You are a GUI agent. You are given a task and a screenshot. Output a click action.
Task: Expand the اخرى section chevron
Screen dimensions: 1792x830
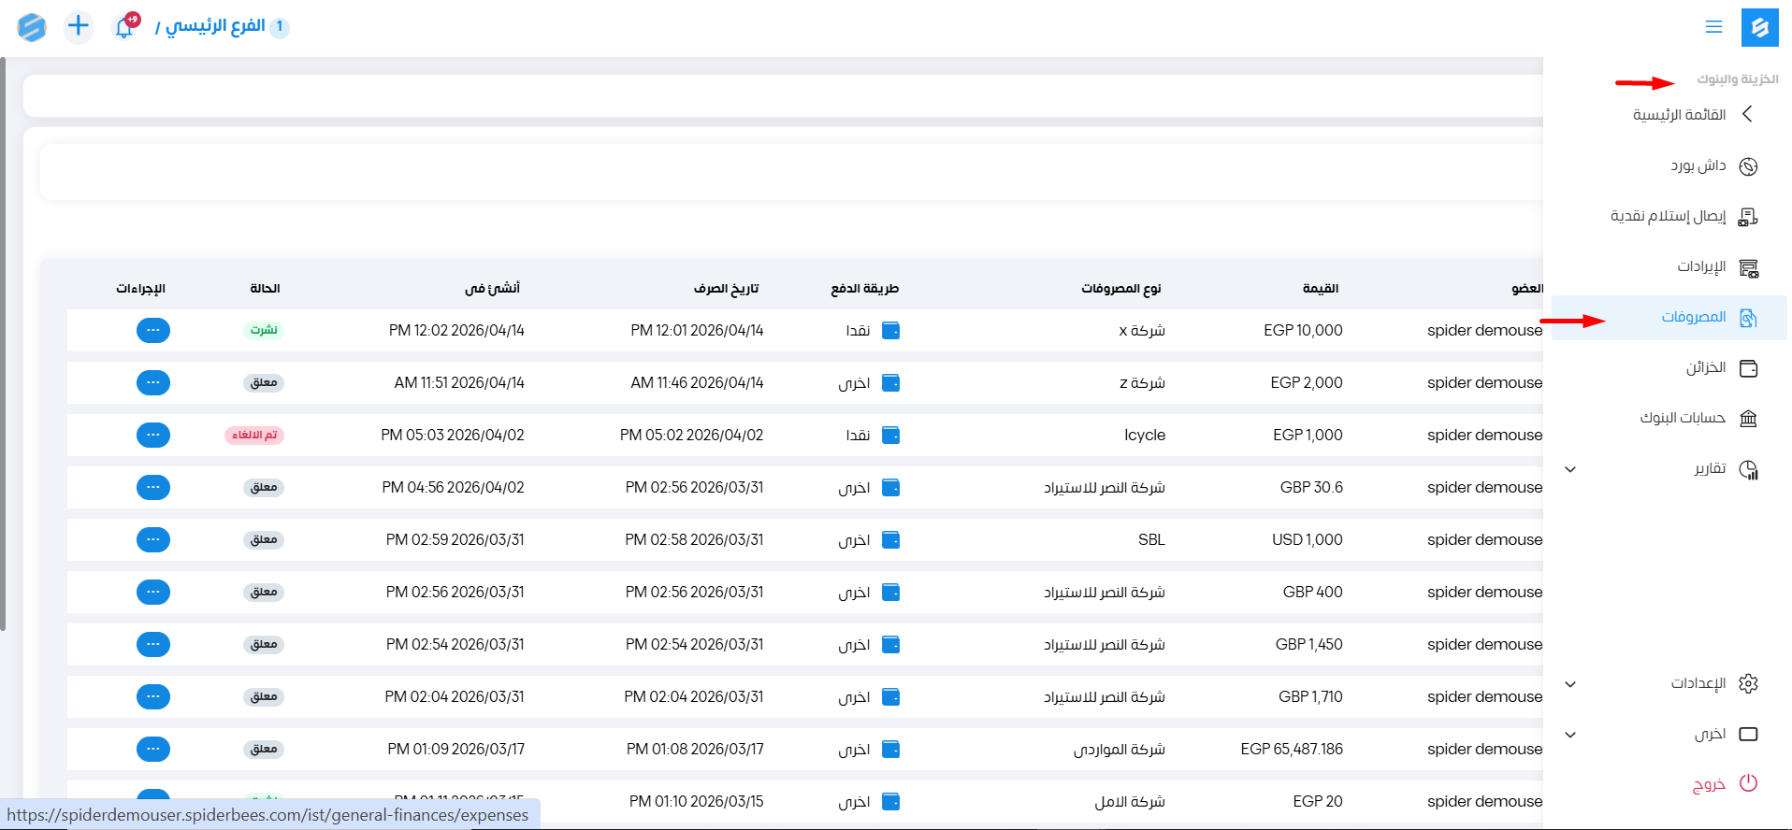tap(1570, 735)
